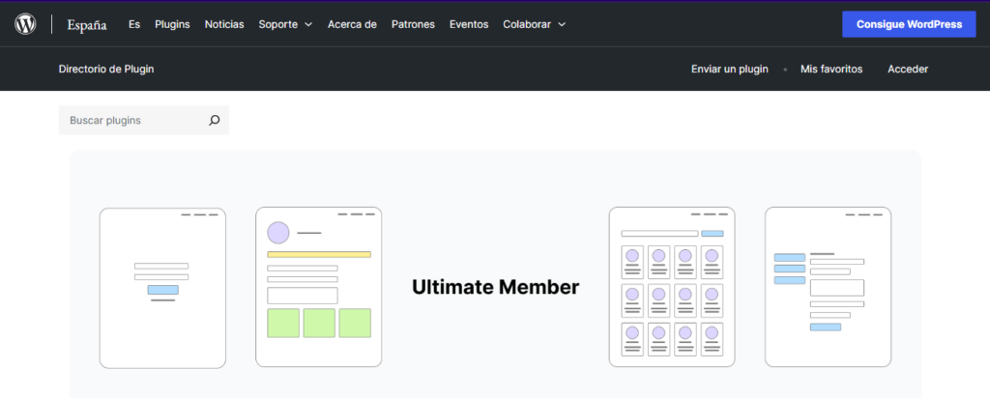Click the Ultimate Member banner title
This screenshot has height=398, width=990.
point(496,287)
